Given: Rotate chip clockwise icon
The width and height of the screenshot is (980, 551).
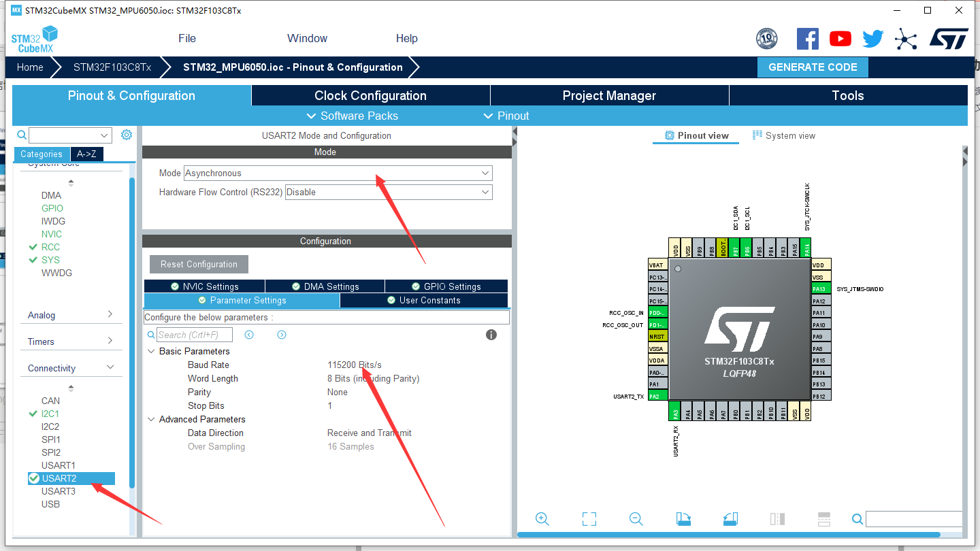Looking at the screenshot, I should click(x=683, y=519).
